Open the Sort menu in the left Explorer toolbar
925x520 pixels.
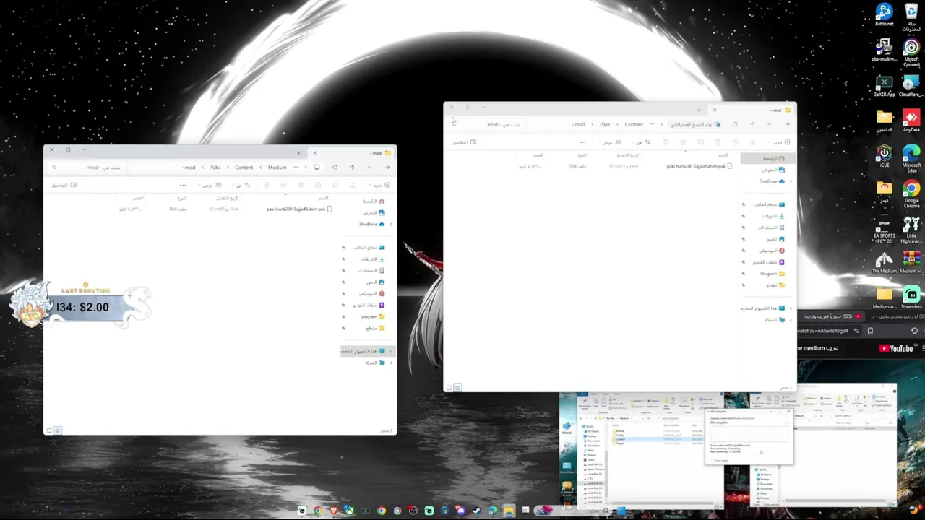tap(242, 186)
